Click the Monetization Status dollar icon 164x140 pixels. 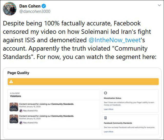pos(106,93)
